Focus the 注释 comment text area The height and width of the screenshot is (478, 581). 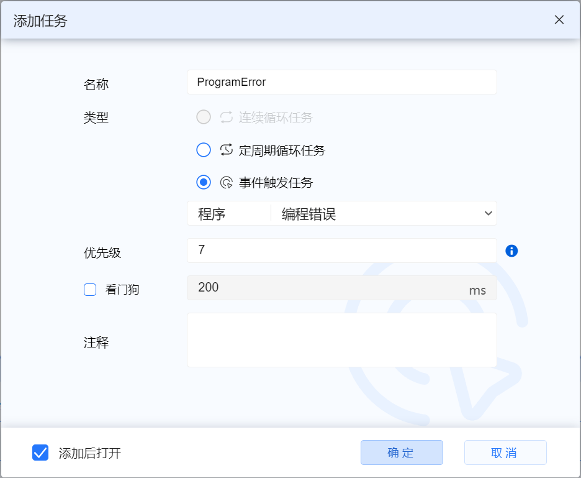coord(341,339)
